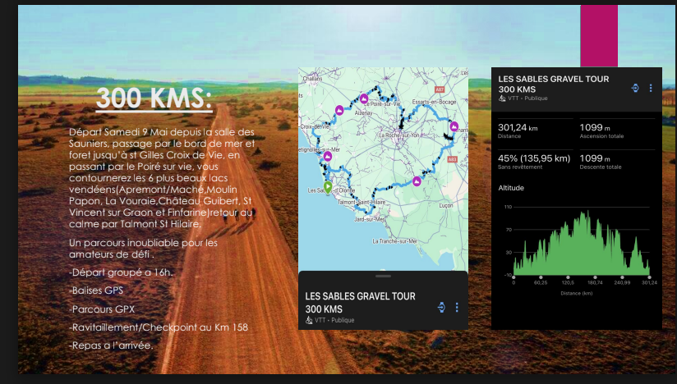This screenshot has width=677, height=384.
Task: Click the export icon on the bottom map card
Action: 441,308
